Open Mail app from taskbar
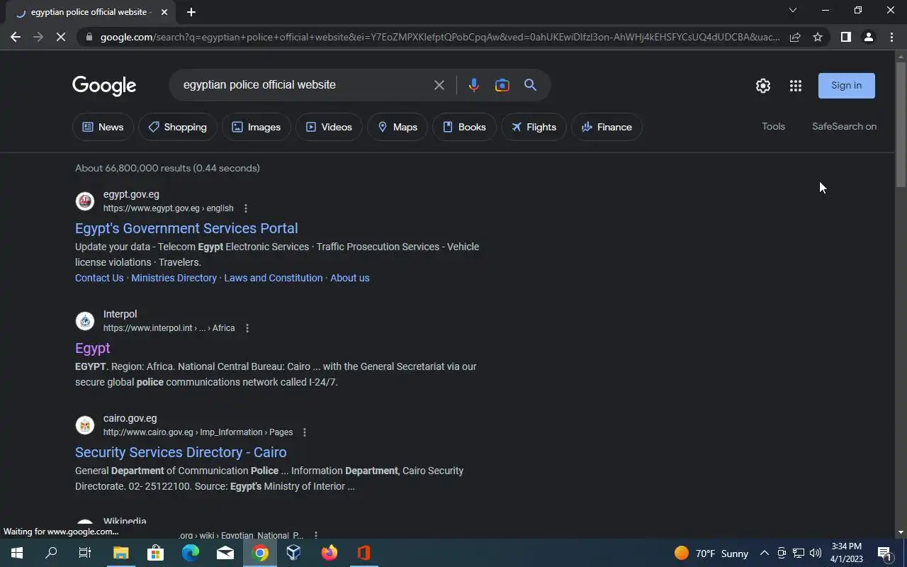 point(225,553)
